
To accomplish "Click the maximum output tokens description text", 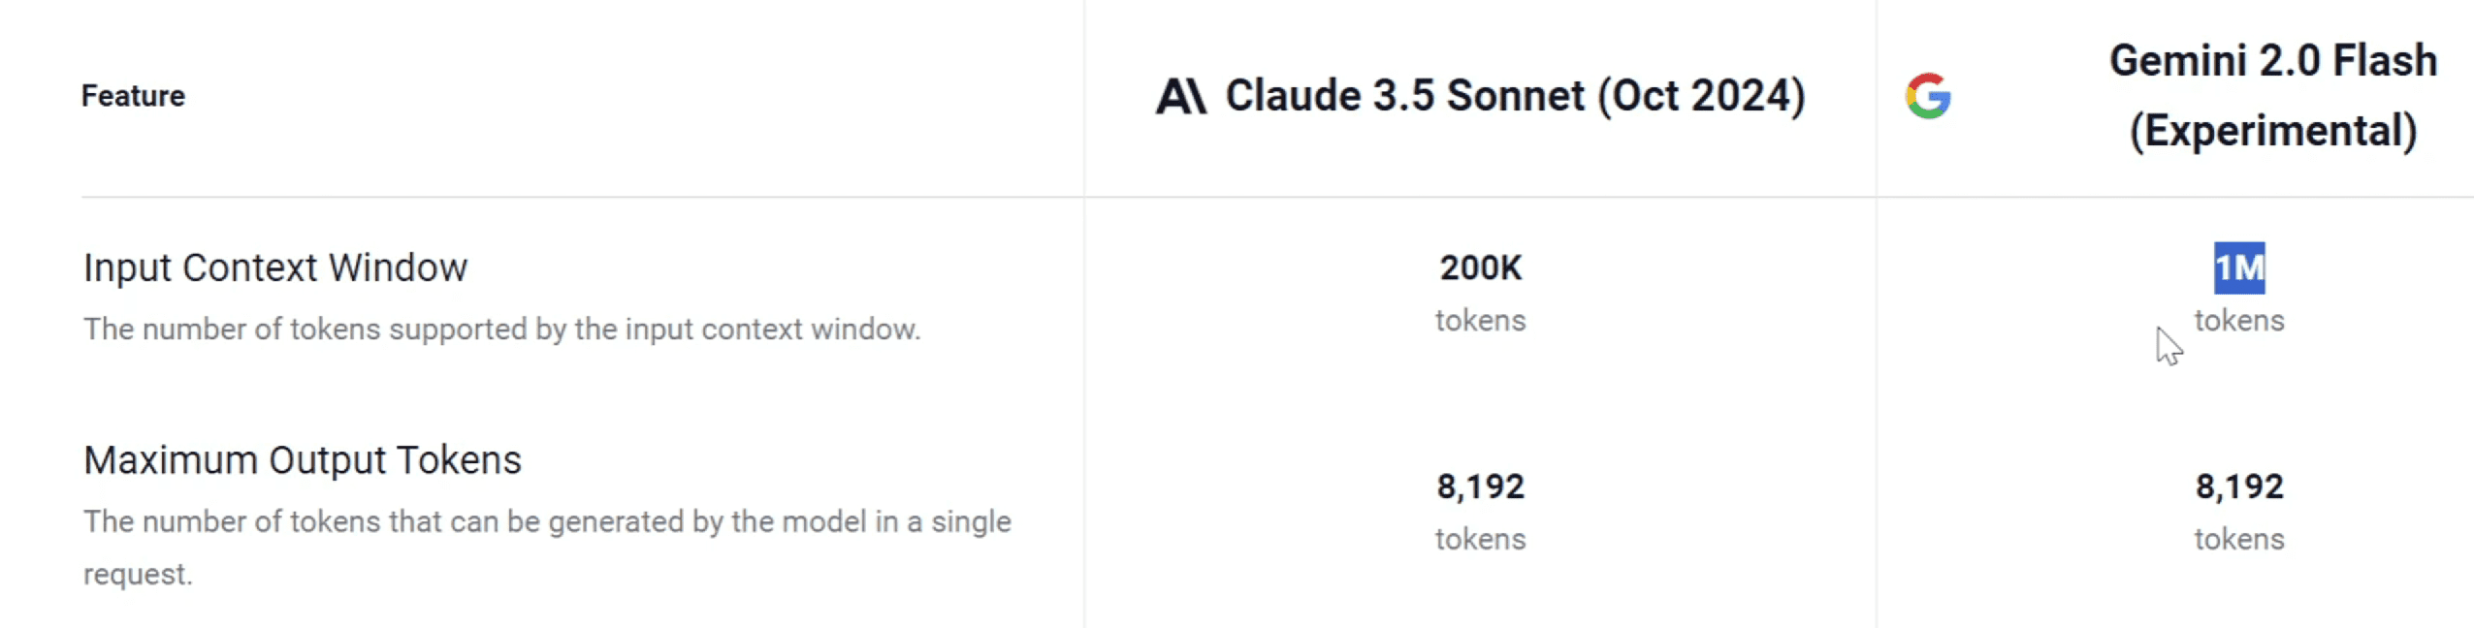I will click(x=547, y=548).
